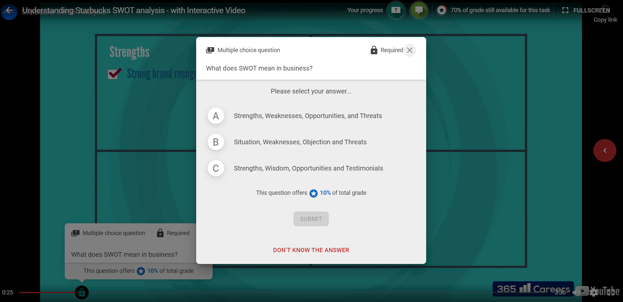The image size is (623, 302).
Task: Click the blue star in timeline tooltip
Action: pos(141,271)
